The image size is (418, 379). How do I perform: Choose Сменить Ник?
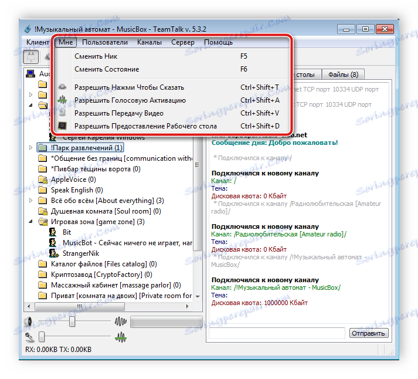pos(172,56)
